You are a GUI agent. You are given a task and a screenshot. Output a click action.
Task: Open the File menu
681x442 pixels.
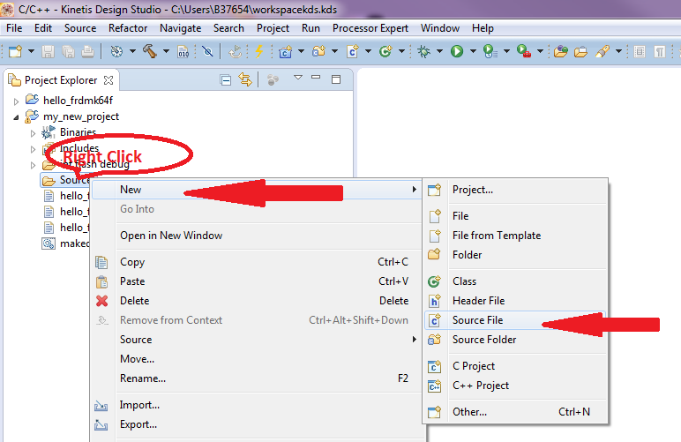coord(14,28)
